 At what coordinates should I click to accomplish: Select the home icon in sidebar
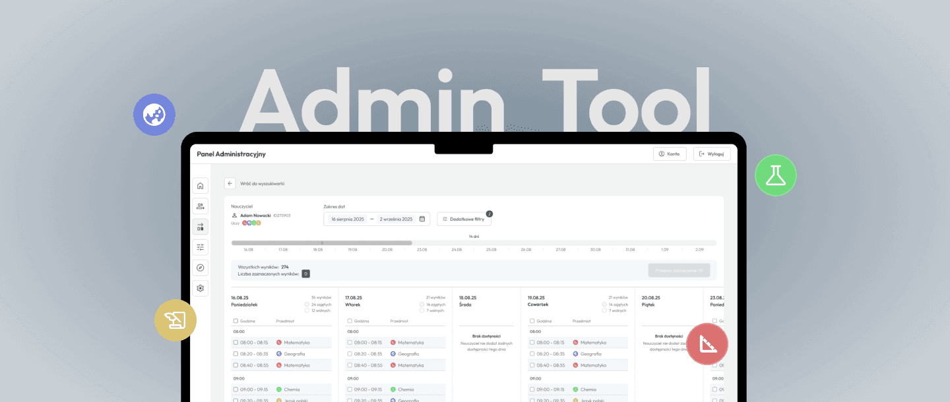point(200,185)
